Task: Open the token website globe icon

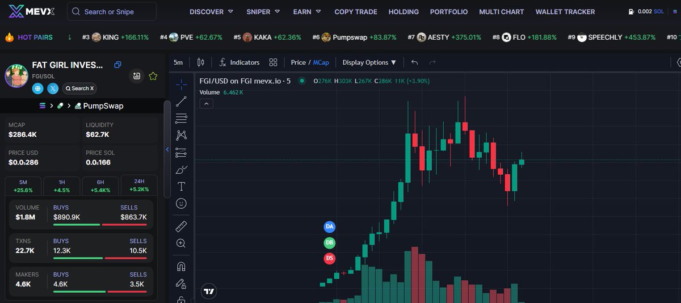Action: click(37, 88)
